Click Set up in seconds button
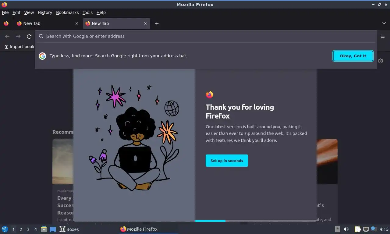This screenshot has height=234, width=390. pyautogui.click(x=227, y=161)
